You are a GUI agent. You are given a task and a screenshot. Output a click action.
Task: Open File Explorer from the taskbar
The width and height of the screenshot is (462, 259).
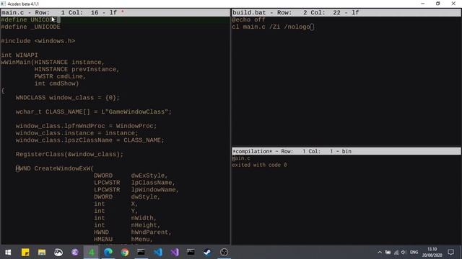click(42, 252)
